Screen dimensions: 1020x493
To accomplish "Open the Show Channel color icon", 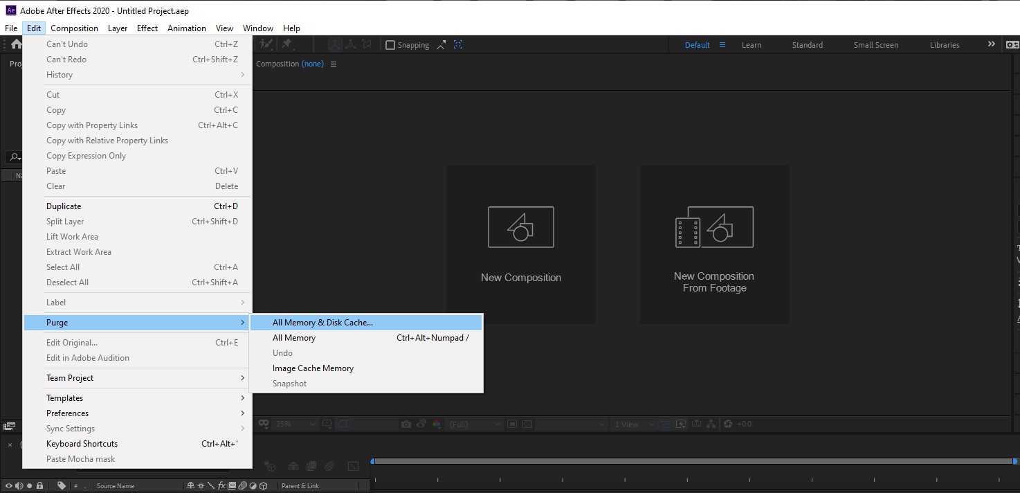I will pyautogui.click(x=437, y=424).
